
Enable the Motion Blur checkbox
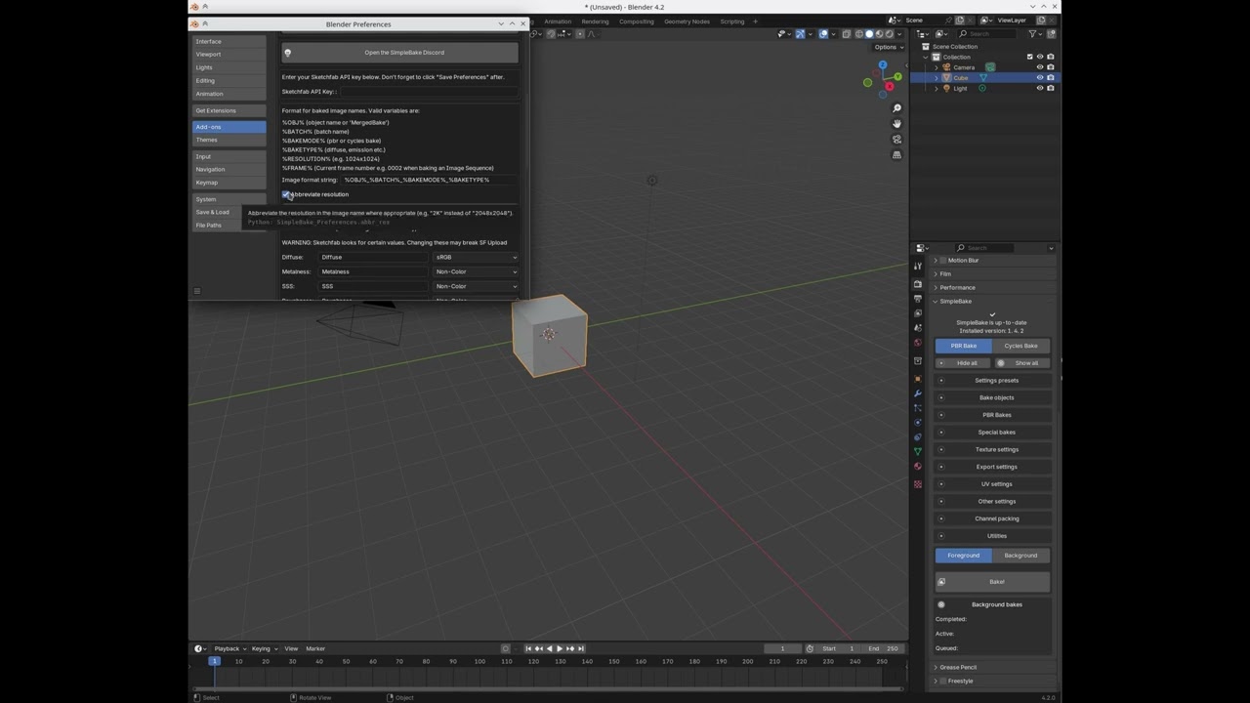click(945, 261)
